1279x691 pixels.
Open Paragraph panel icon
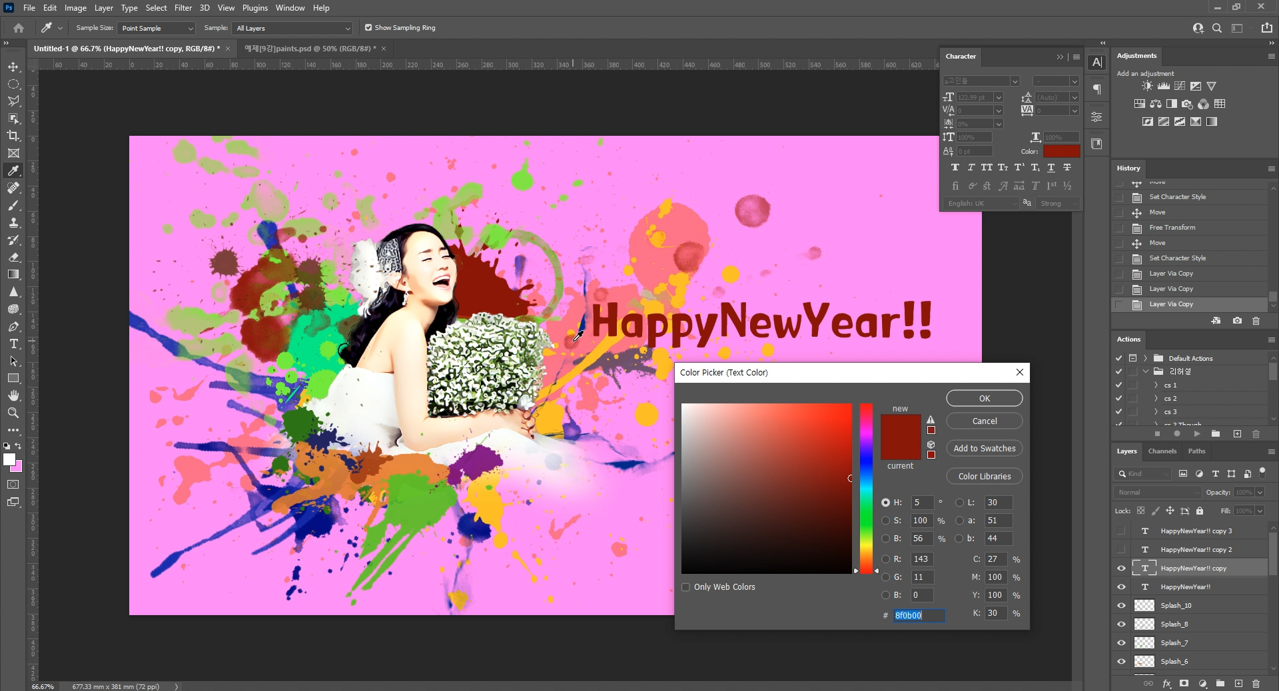coord(1096,89)
